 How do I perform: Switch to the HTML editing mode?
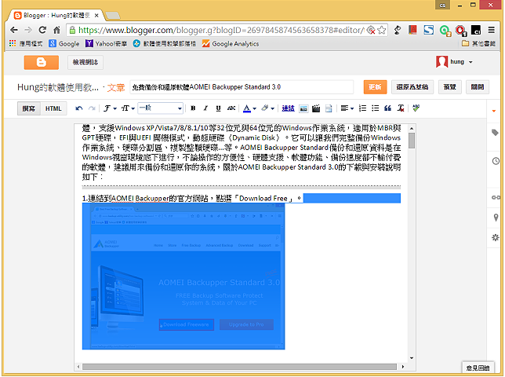[53, 108]
